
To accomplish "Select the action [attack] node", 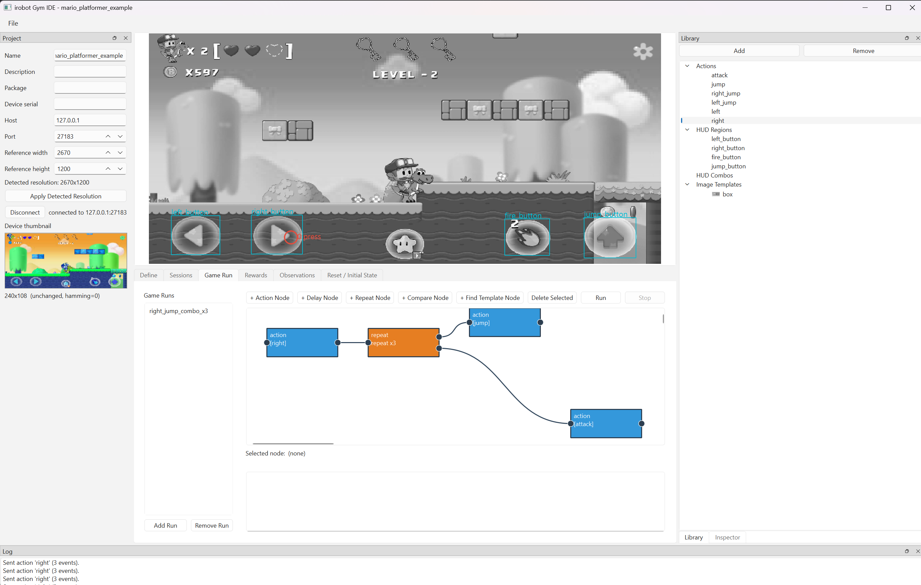I will (x=606, y=423).
